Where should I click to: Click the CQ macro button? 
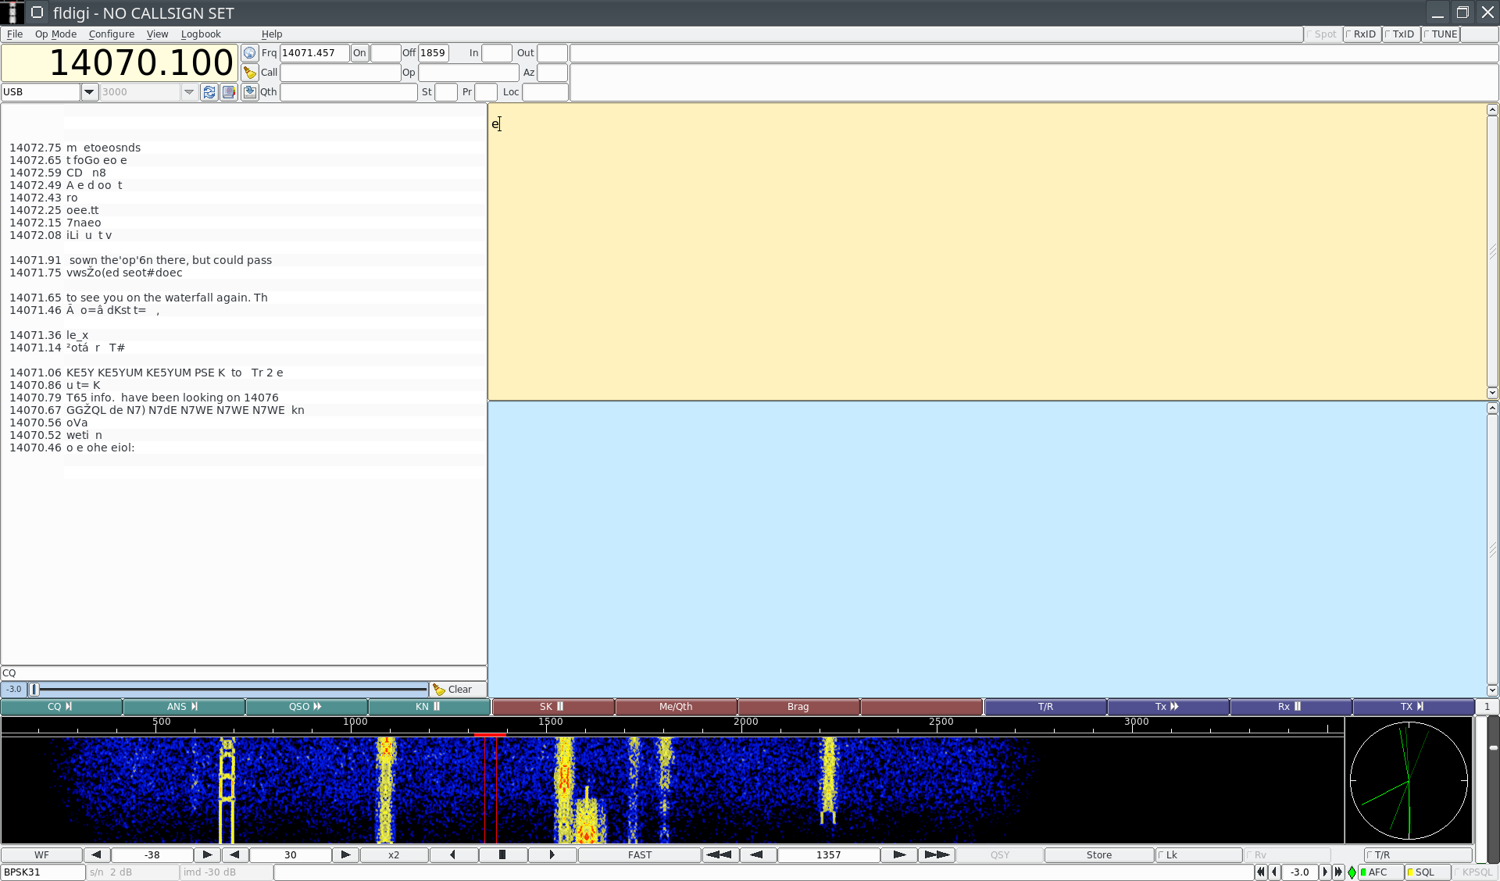click(61, 707)
